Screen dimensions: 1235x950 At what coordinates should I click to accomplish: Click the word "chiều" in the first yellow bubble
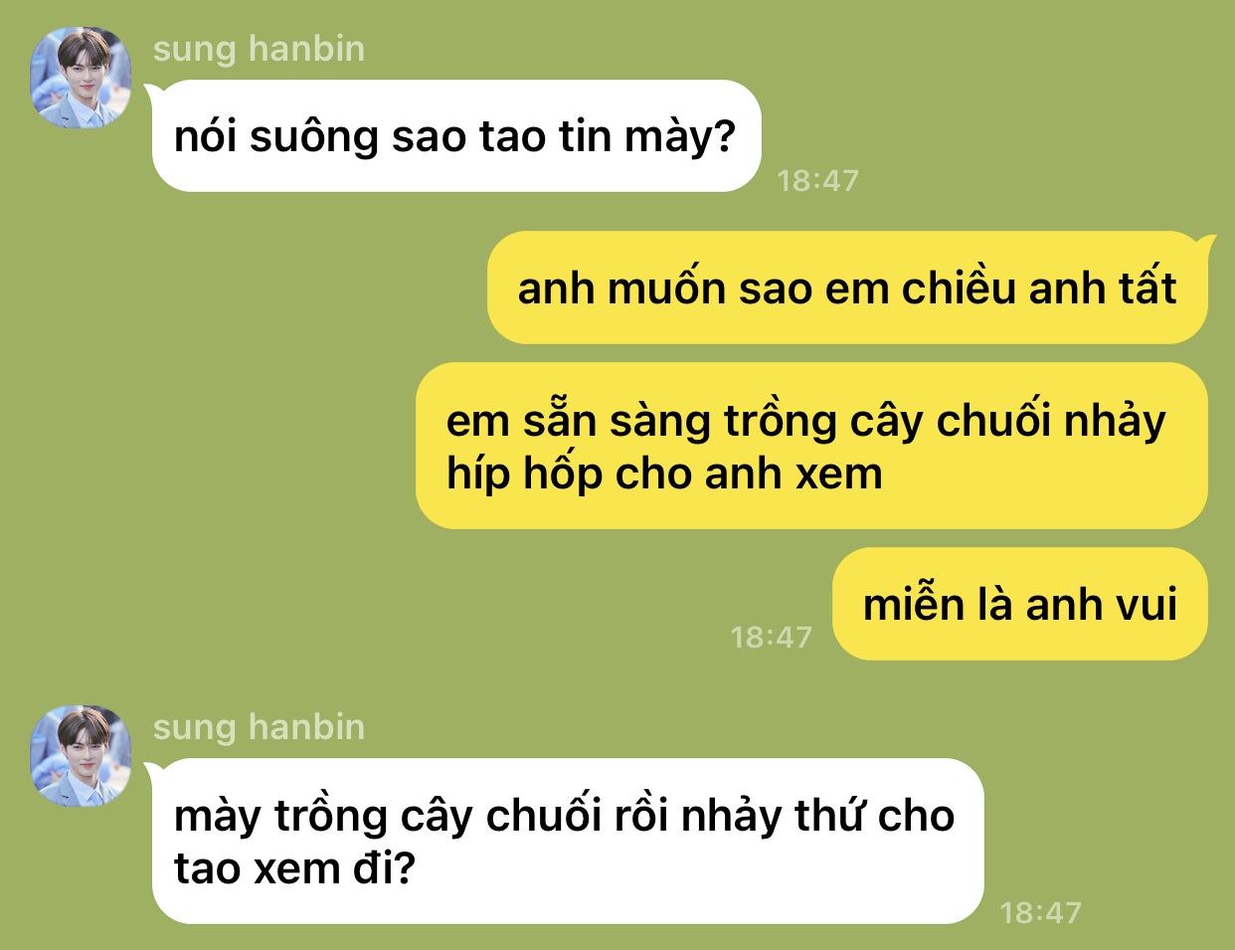pyautogui.click(x=959, y=288)
